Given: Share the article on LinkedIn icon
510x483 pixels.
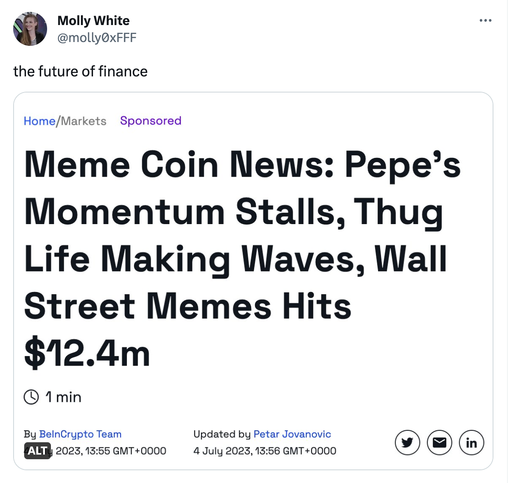Looking at the screenshot, I should [x=471, y=443].
